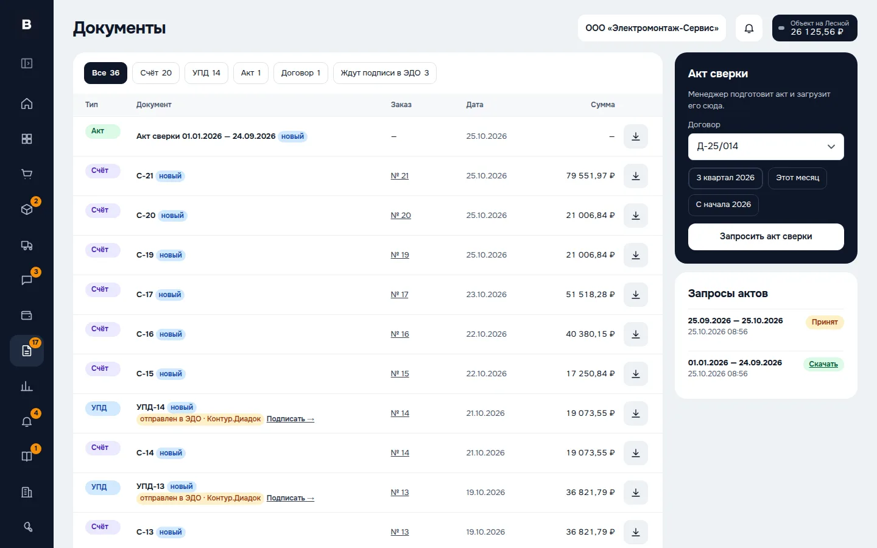Filter by the Договор 1 tab

(x=301, y=73)
